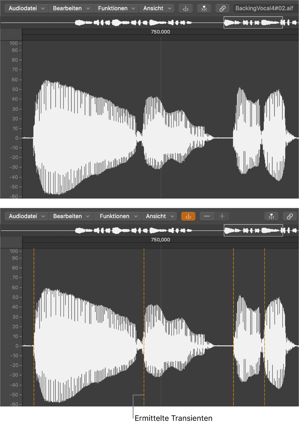Click the catch playhead icon in lower editor
The width and height of the screenshot is (299, 425).
click(271, 216)
